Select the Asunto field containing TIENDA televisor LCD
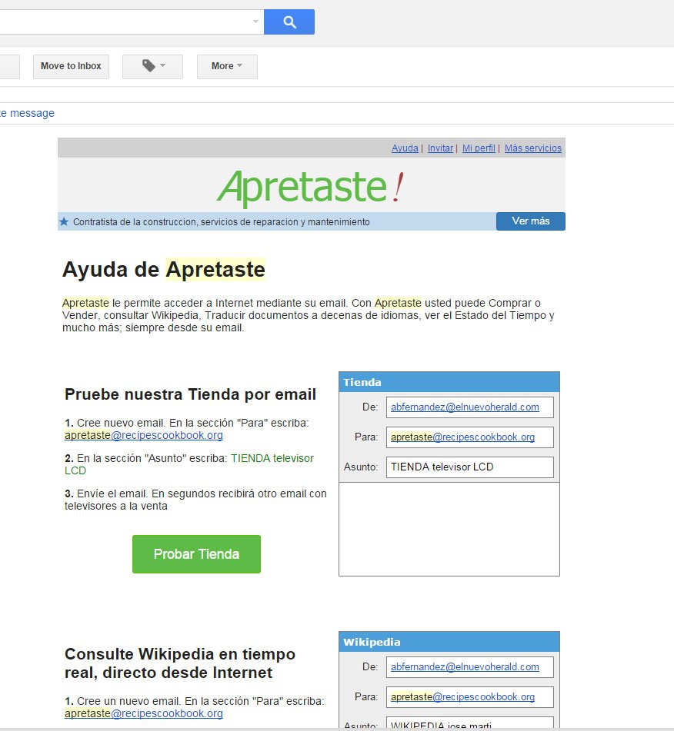 (x=470, y=467)
